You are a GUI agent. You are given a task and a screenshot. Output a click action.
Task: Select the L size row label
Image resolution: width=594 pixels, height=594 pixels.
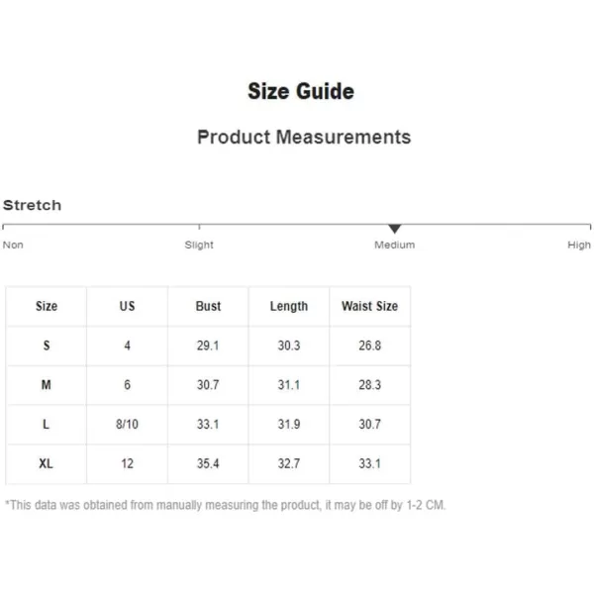pos(47,425)
